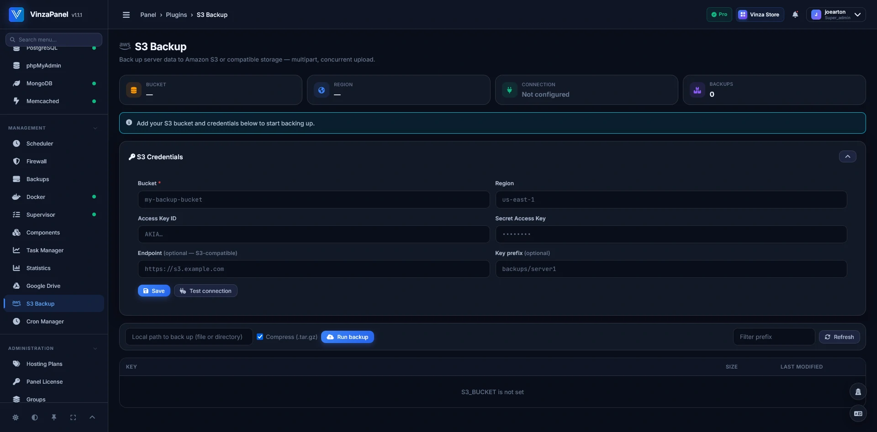Click the key icon beside S3 Credentials
The height and width of the screenshot is (432, 877).
pyautogui.click(x=132, y=157)
